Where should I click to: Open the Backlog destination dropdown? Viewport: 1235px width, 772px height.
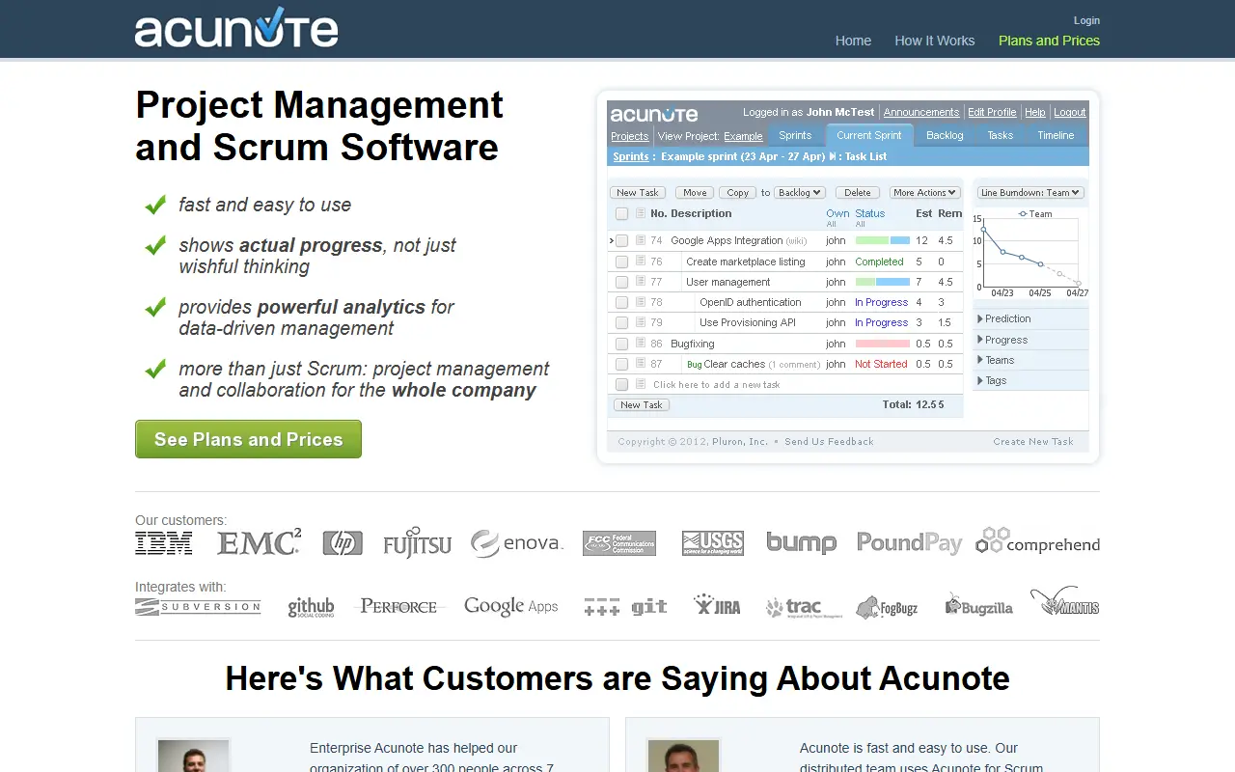click(x=800, y=193)
